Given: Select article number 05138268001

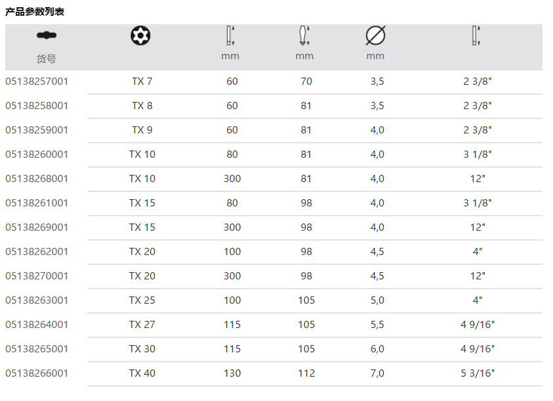Looking at the screenshot, I should tap(37, 179).
